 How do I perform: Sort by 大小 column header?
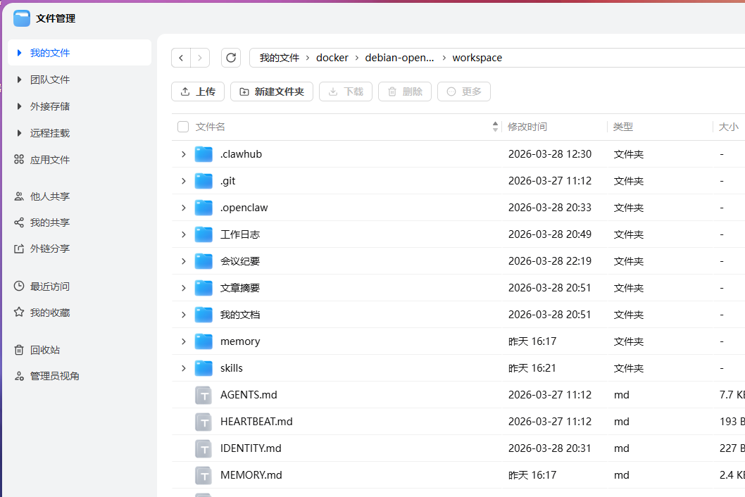tap(728, 127)
